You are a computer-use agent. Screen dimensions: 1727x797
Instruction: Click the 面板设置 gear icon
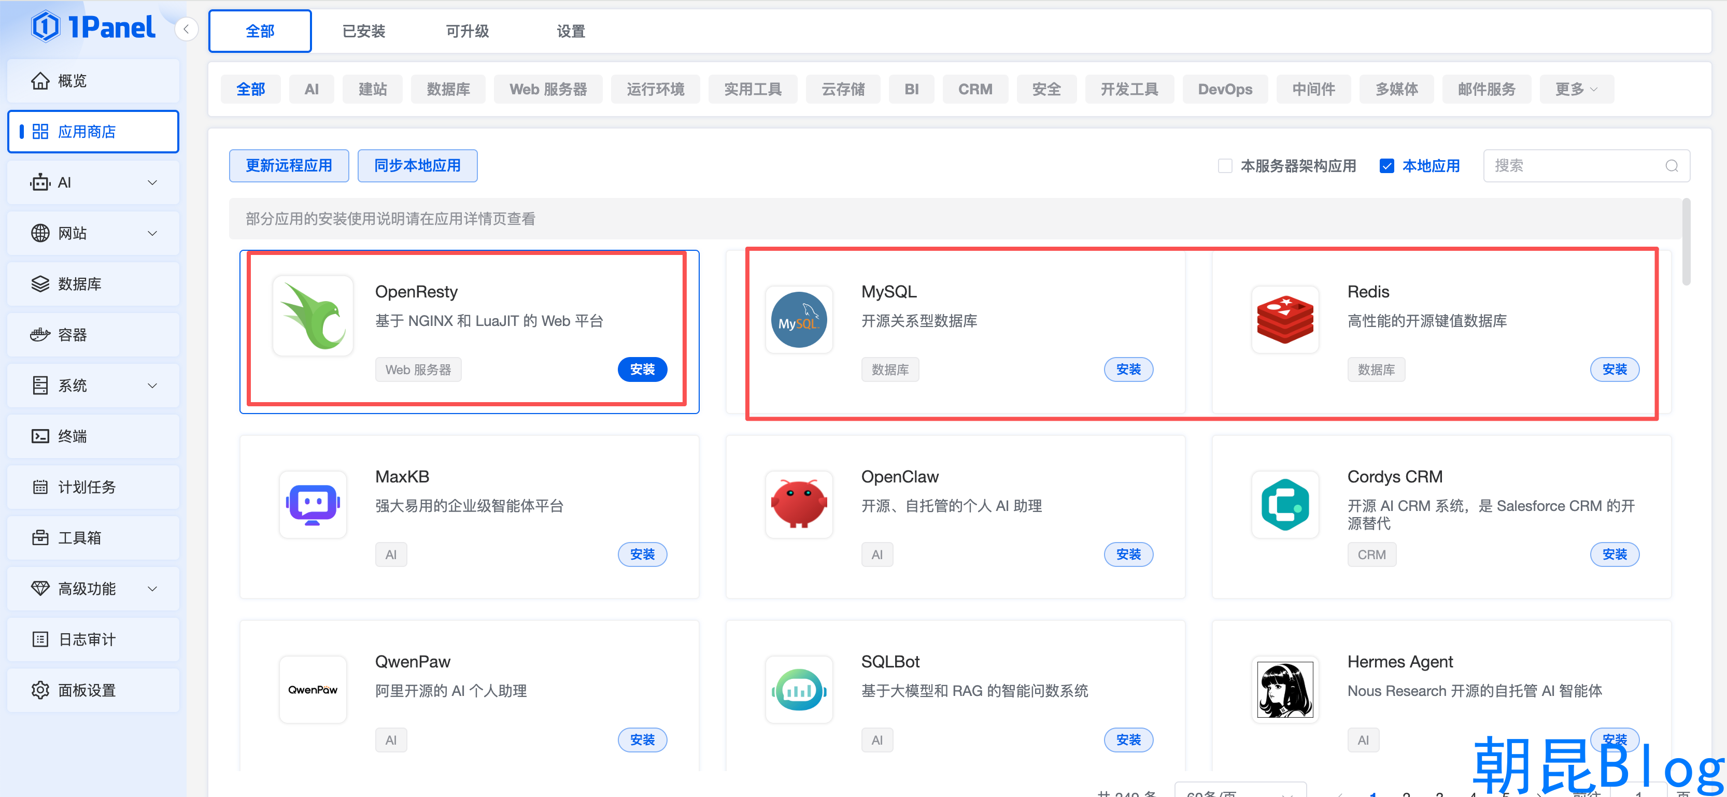(40, 690)
